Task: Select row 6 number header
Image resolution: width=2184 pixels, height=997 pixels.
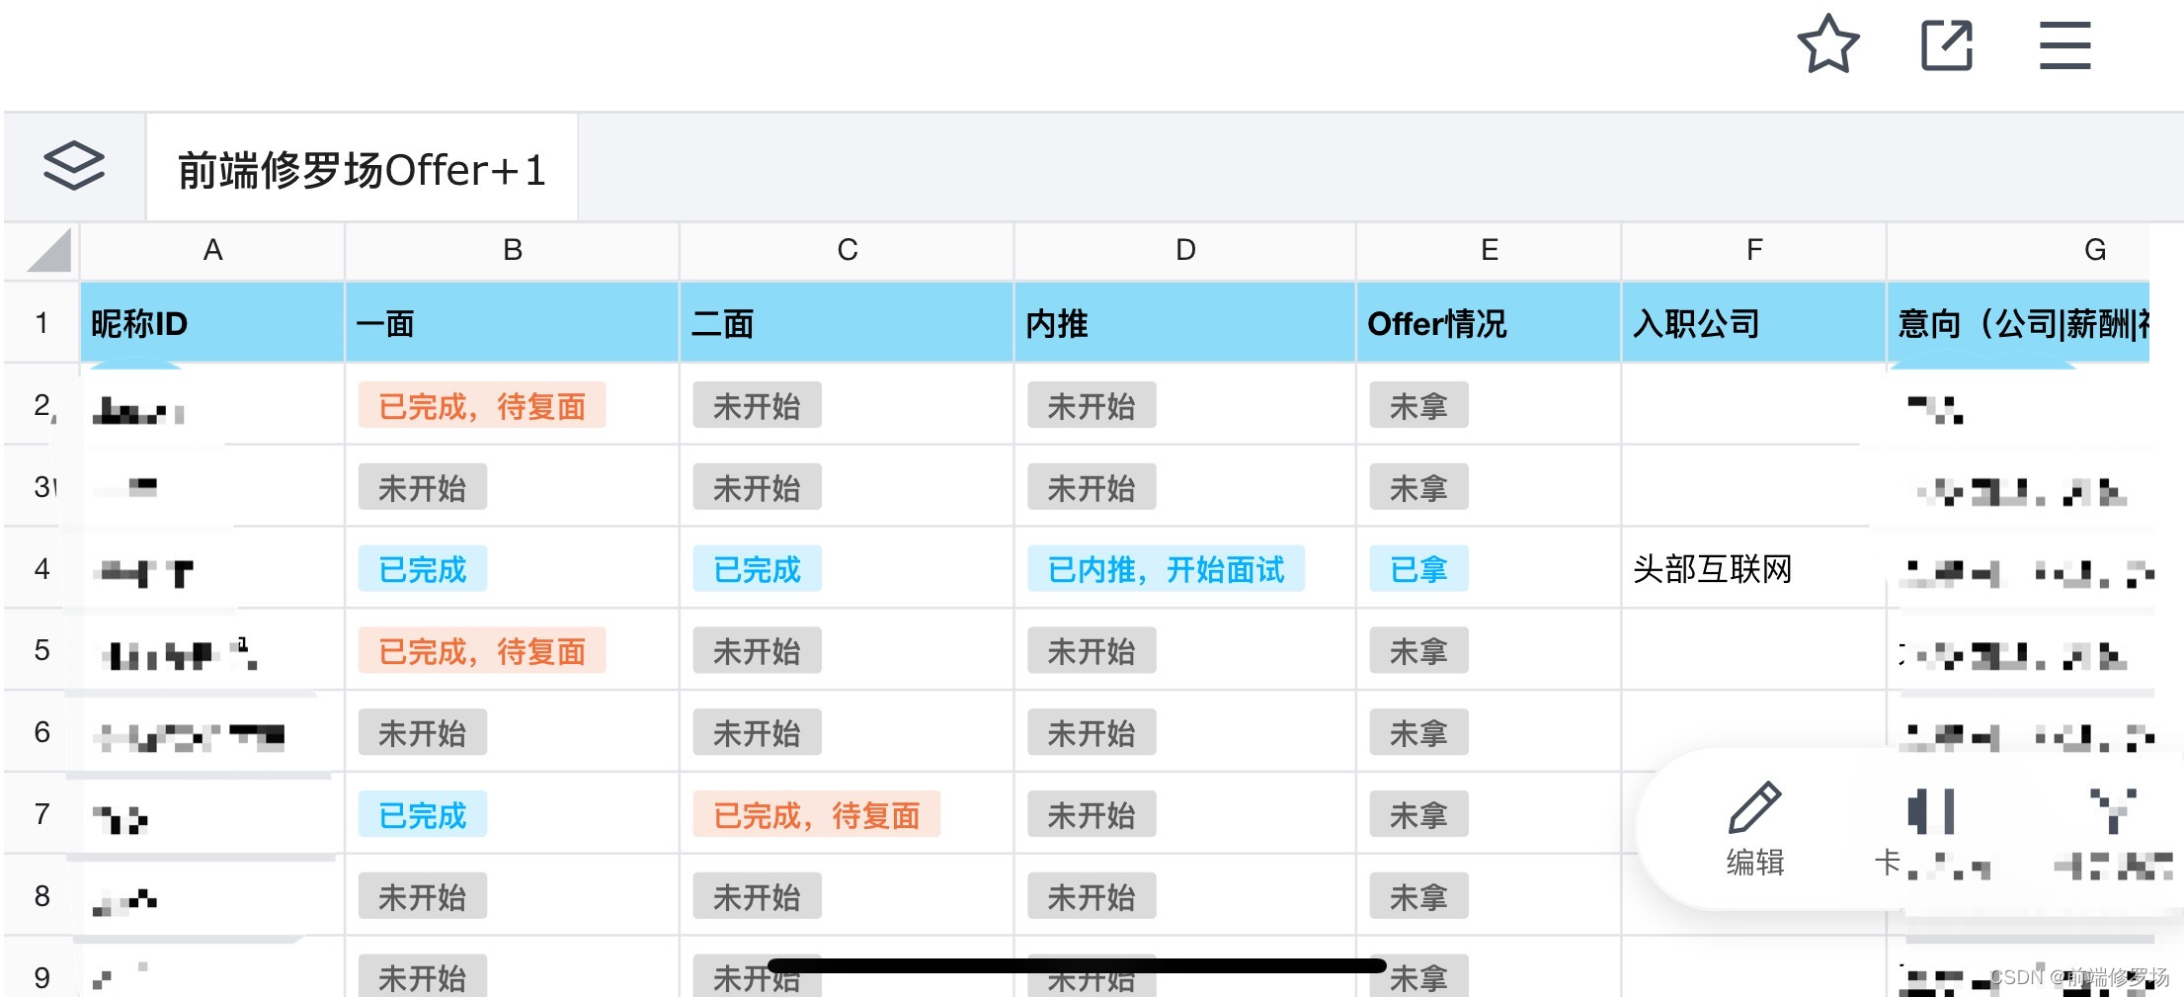Action: 41,732
